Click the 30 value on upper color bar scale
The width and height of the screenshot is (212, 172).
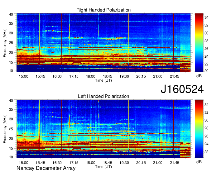[x=206, y=33]
